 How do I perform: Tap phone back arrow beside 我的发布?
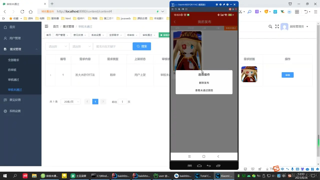pyautogui.click(x=175, y=22)
